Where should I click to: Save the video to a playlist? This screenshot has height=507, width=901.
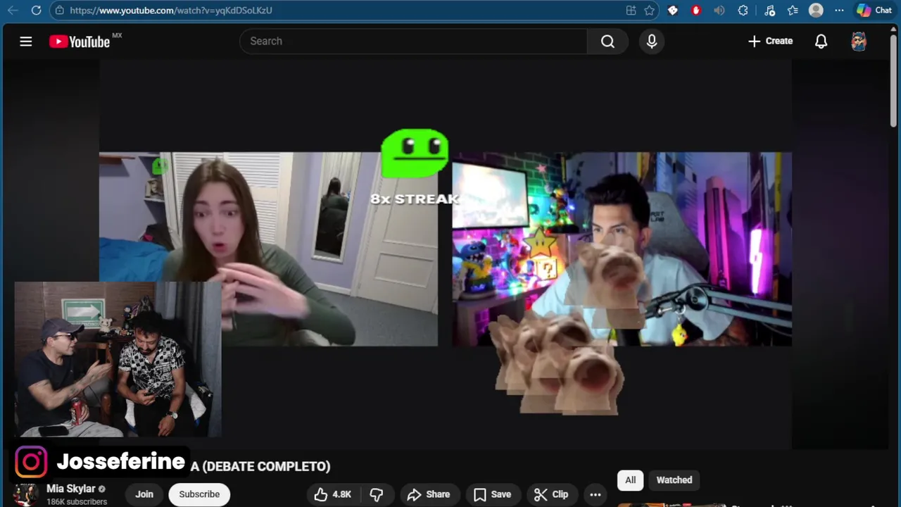click(x=492, y=494)
